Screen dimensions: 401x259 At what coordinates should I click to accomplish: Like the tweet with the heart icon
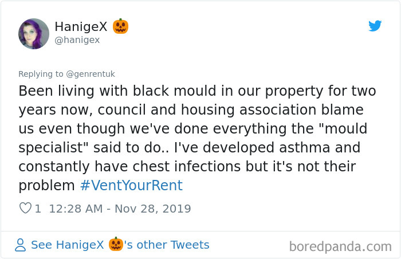click(26, 208)
